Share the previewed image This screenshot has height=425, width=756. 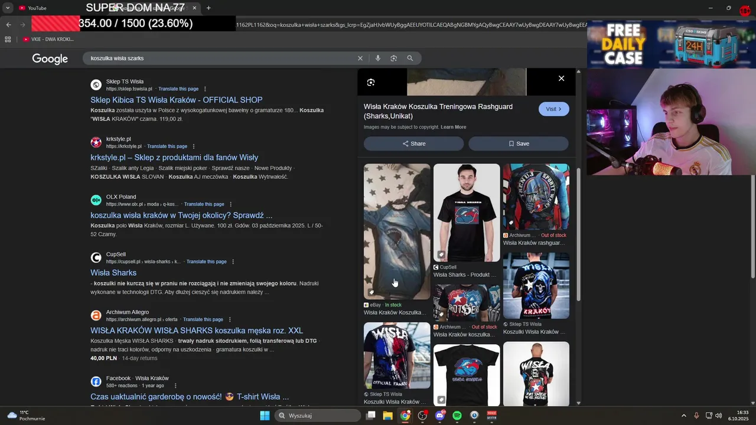coord(413,143)
